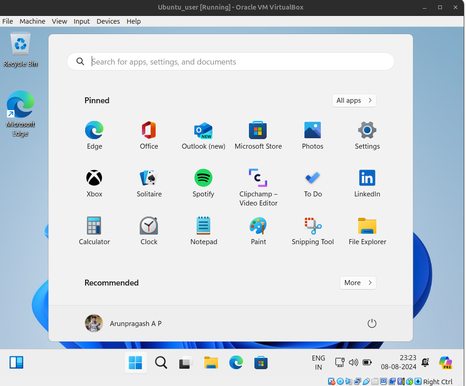Launch the To Do app
The width and height of the screenshot is (466, 386).
pos(313,183)
